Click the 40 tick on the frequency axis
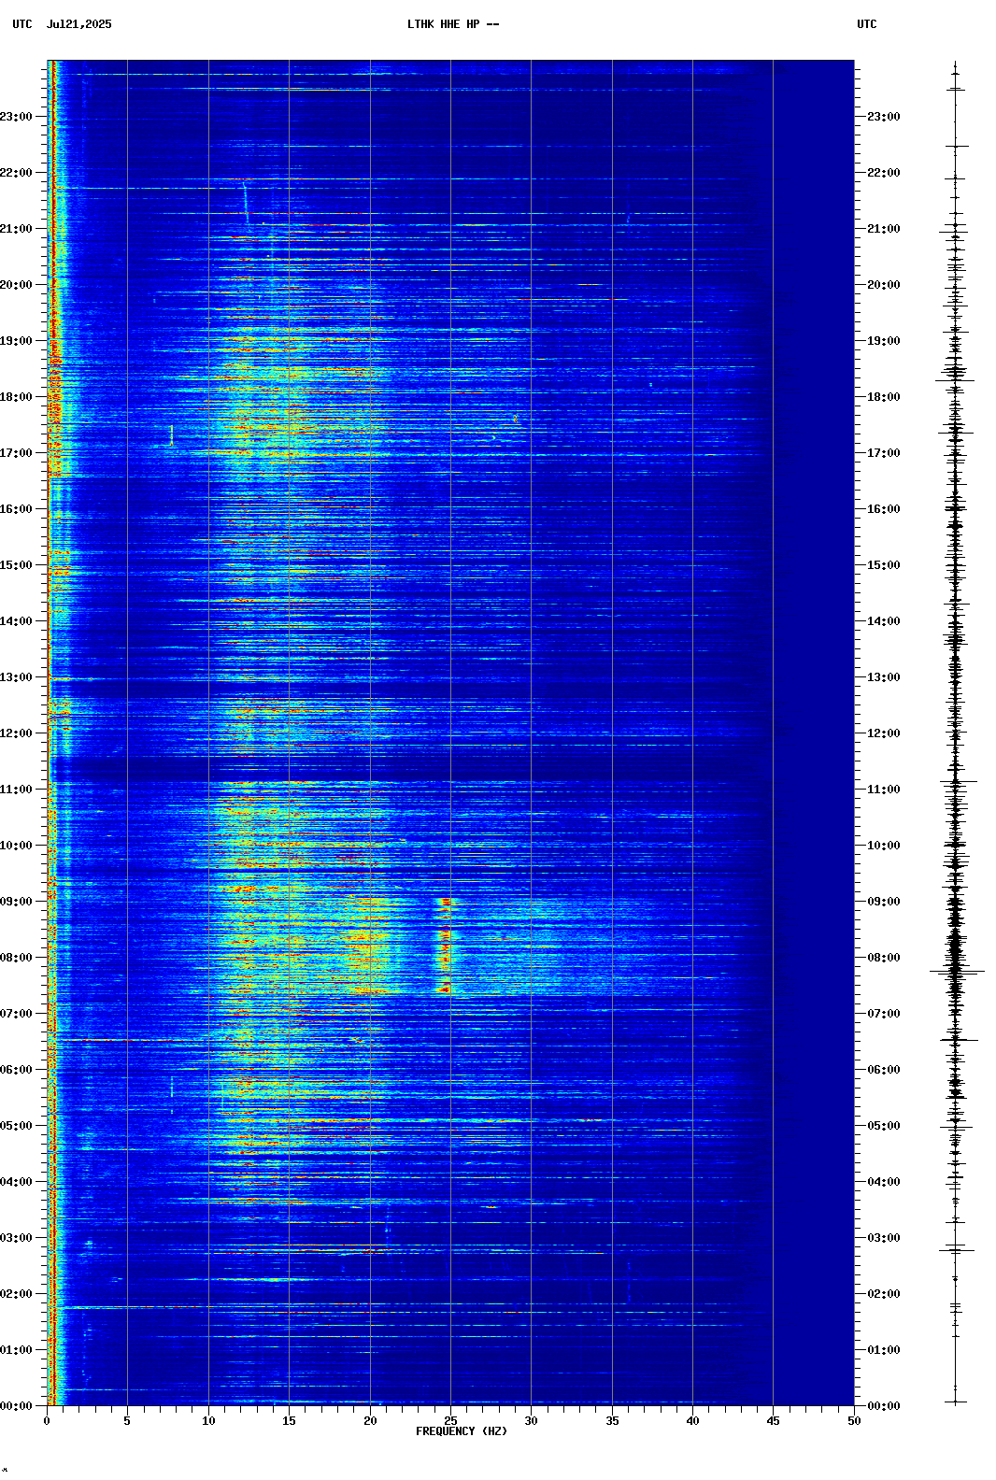The height and width of the screenshot is (1480, 996). 692,1421
